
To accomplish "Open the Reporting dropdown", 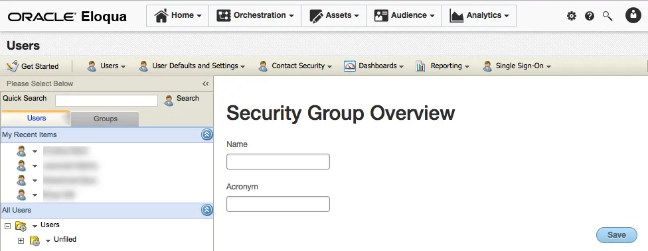I will (x=443, y=66).
